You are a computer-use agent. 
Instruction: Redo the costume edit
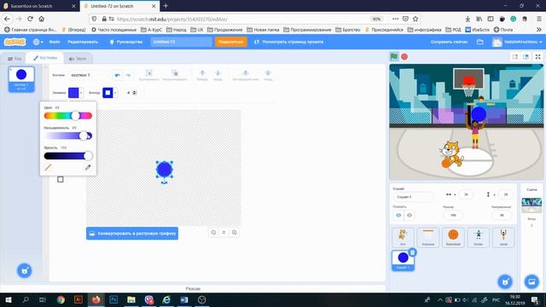tap(128, 75)
